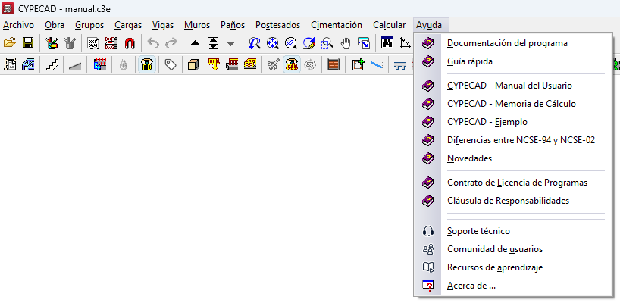Click the save floppy disk icon
620x303 pixels.
point(28,43)
